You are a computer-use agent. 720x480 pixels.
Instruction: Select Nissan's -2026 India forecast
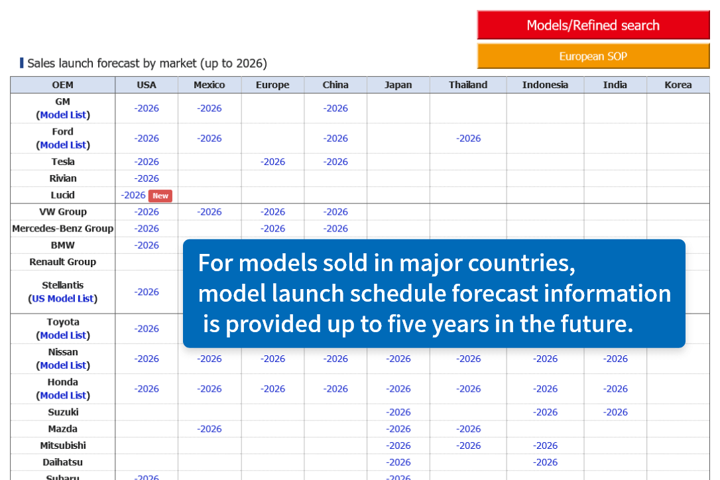[615, 359]
